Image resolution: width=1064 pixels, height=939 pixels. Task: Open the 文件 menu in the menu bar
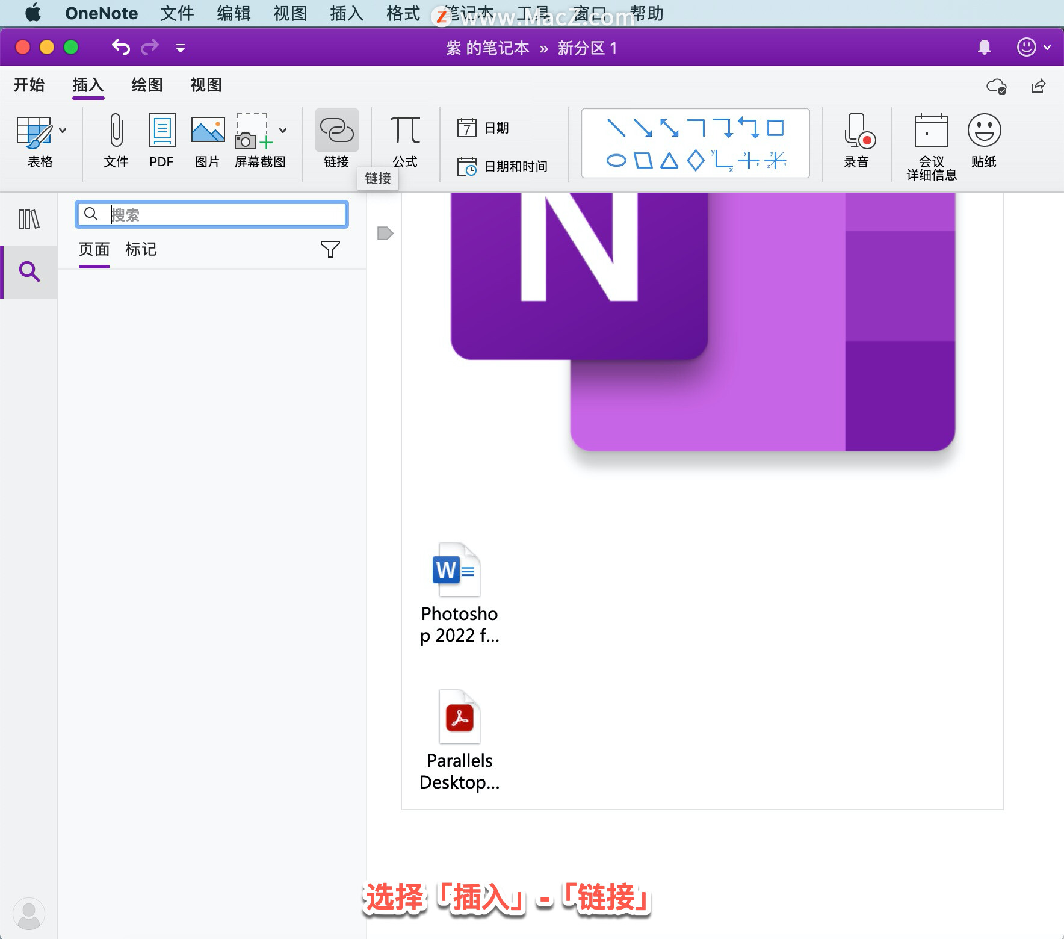click(177, 13)
